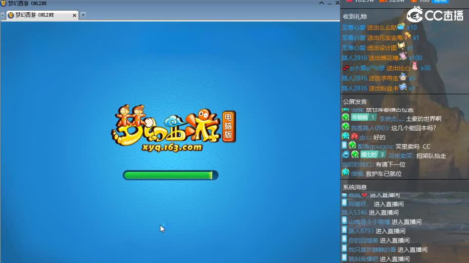Screen dimensions: 469x263
Task: Click the 么么哒 gift icon
Action: (x=401, y=26)
